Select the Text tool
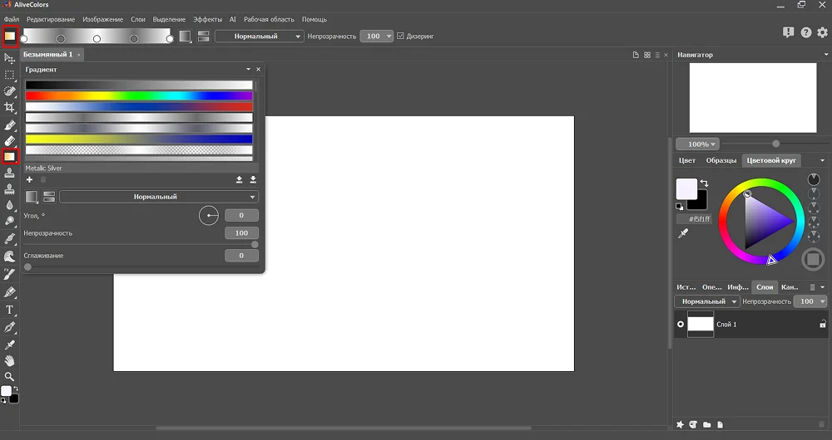832x440 pixels. 9,310
